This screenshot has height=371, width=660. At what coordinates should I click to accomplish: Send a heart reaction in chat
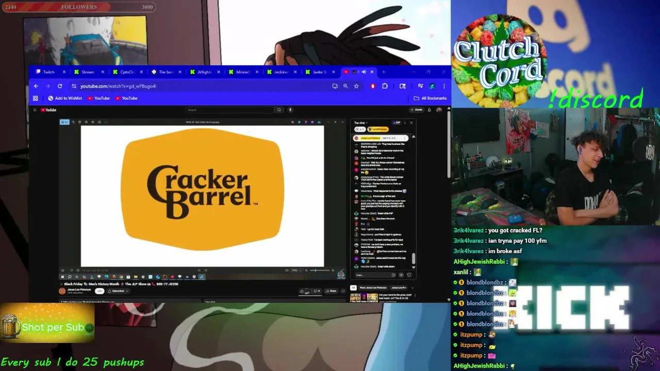coord(409,275)
